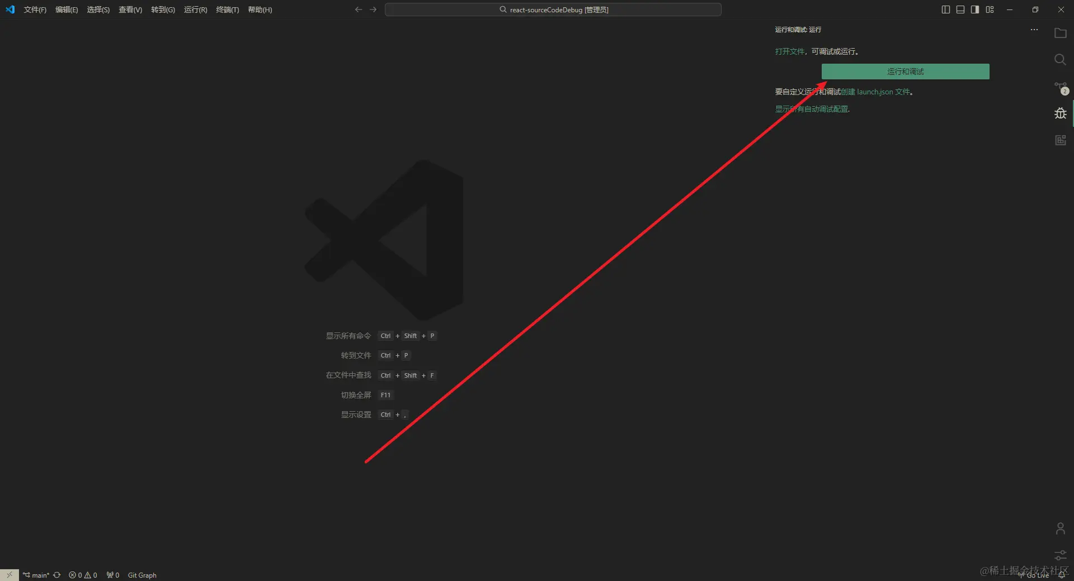
Task: Toggle the secondary side bar layout button
Action: (x=975, y=9)
